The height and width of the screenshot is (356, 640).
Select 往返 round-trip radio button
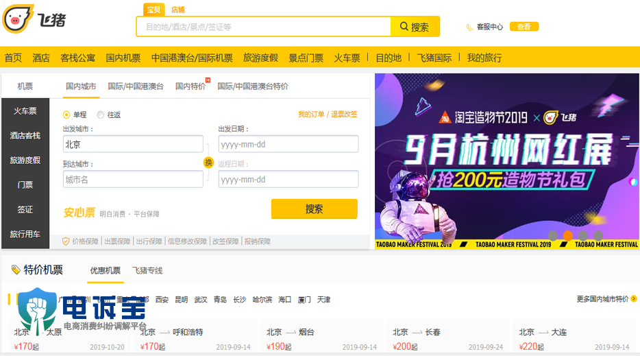pyautogui.click(x=101, y=115)
